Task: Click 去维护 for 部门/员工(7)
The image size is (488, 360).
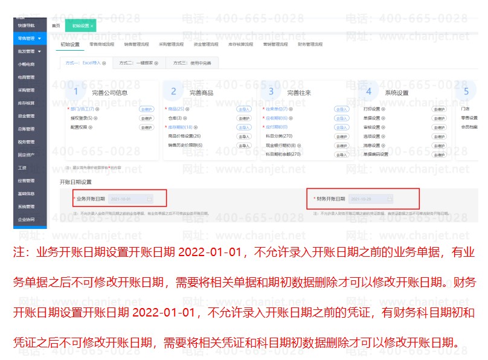Action: 146,109
